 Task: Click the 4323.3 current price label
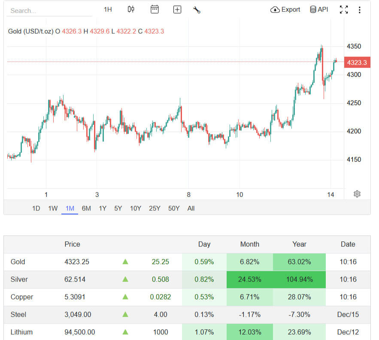coord(357,63)
